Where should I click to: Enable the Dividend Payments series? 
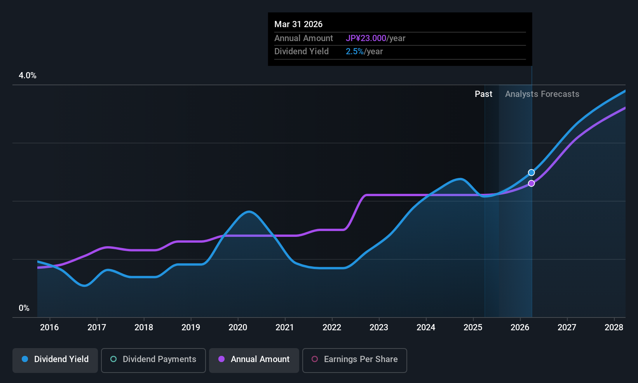(x=153, y=361)
